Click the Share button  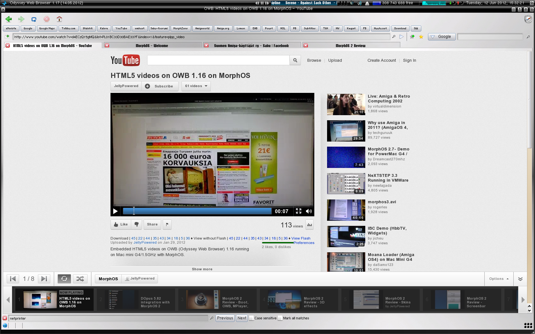152,225
